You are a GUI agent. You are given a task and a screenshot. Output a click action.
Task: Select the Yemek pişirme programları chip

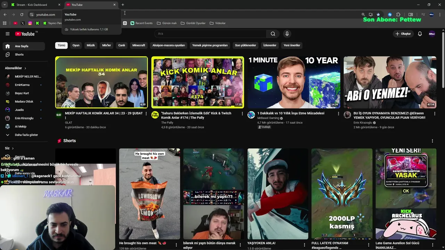click(x=210, y=45)
